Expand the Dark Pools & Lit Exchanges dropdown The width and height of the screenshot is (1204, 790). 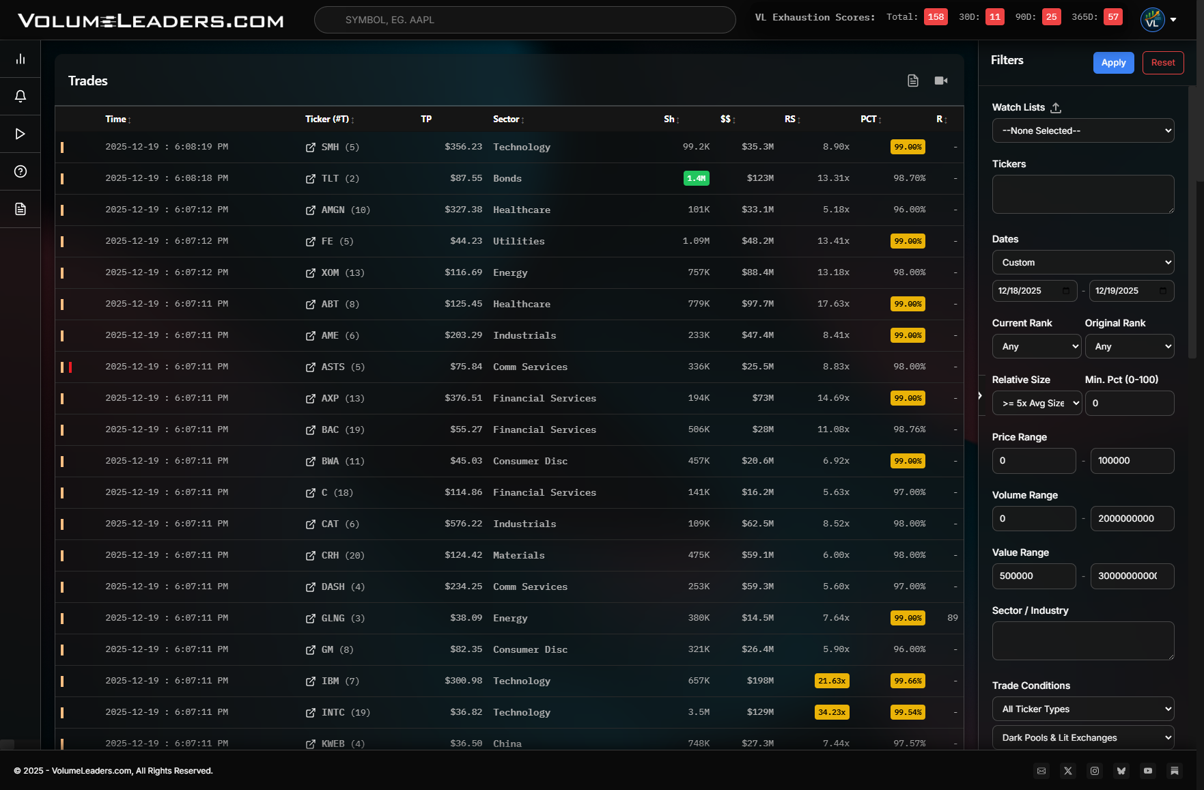click(1082, 737)
